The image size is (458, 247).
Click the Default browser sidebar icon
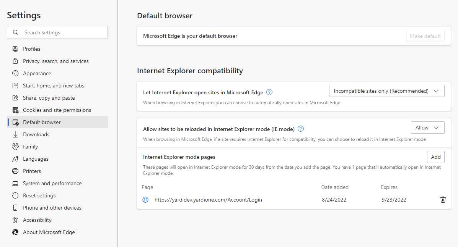(x=15, y=122)
